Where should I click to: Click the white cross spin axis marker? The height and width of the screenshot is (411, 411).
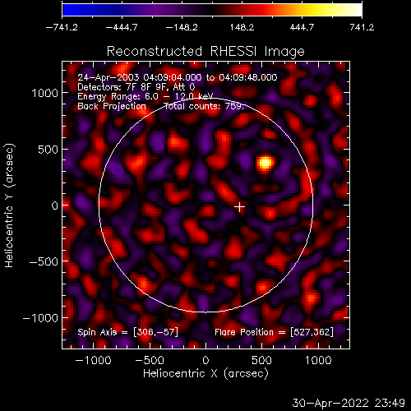240,207
